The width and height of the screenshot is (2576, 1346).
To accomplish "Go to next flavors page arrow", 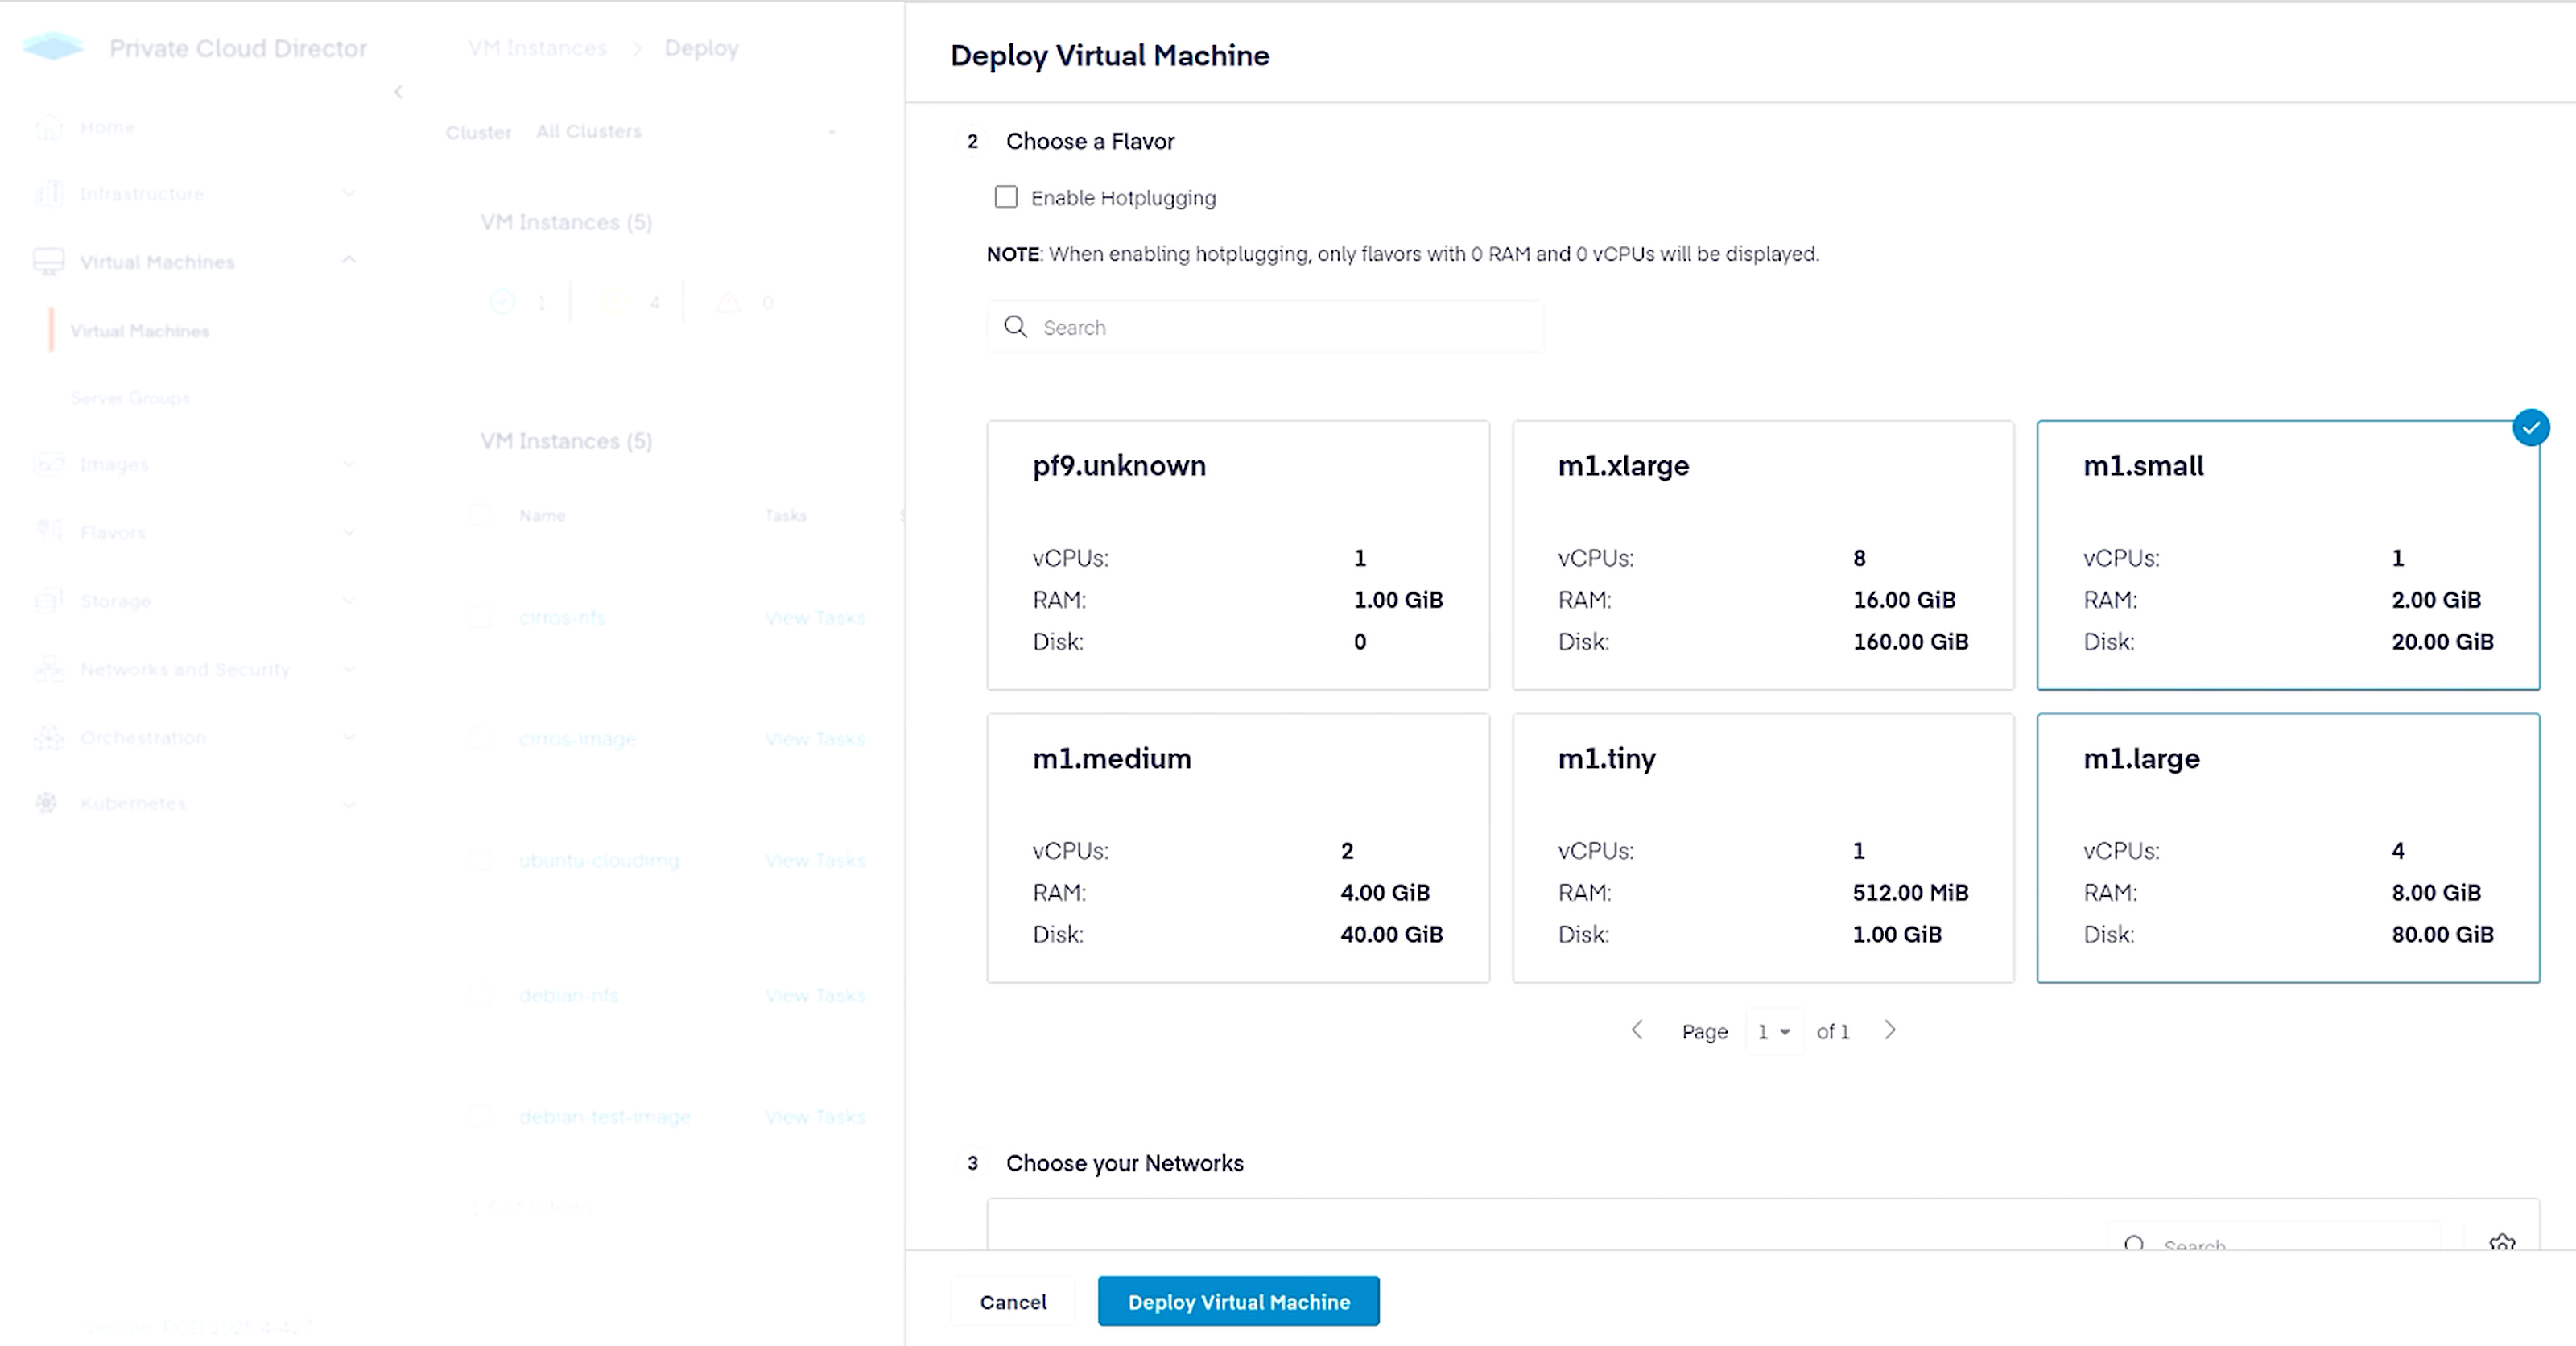I will point(1889,1030).
